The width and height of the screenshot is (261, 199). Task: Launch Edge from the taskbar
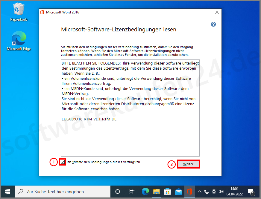click(x=145, y=192)
